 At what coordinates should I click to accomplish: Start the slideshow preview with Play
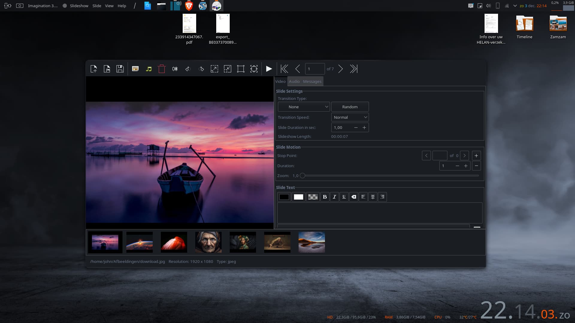(x=269, y=69)
